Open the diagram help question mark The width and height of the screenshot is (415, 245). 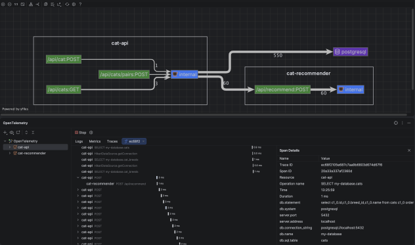[x=81, y=4]
